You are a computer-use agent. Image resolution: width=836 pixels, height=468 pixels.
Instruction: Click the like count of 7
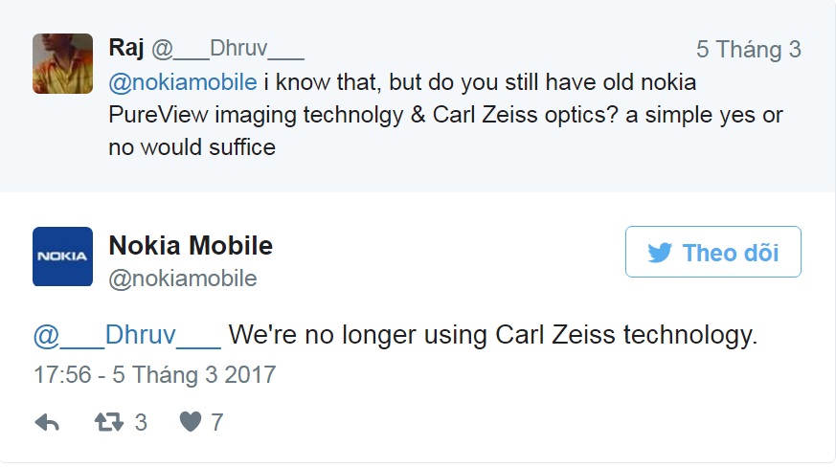pyautogui.click(x=217, y=422)
